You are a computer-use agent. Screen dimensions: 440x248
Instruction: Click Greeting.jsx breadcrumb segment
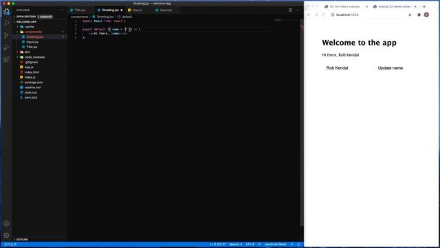(105, 17)
